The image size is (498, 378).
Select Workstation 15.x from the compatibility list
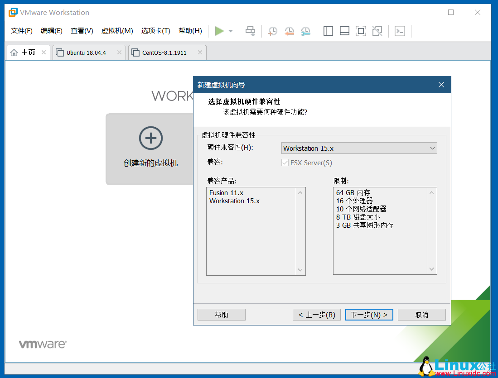[x=234, y=201]
